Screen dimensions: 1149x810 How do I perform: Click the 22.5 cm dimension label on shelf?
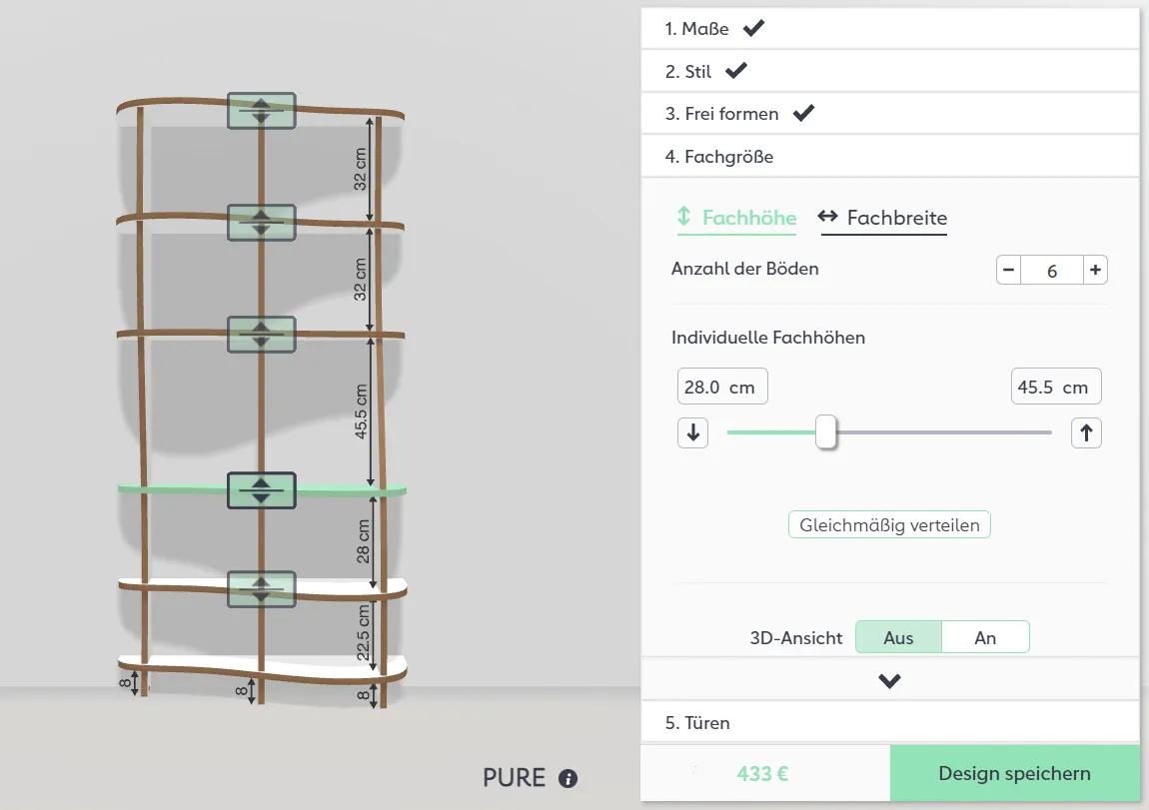click(x=363, y=632)
